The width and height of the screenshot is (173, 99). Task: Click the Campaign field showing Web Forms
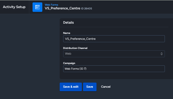(x=114, y=69)
